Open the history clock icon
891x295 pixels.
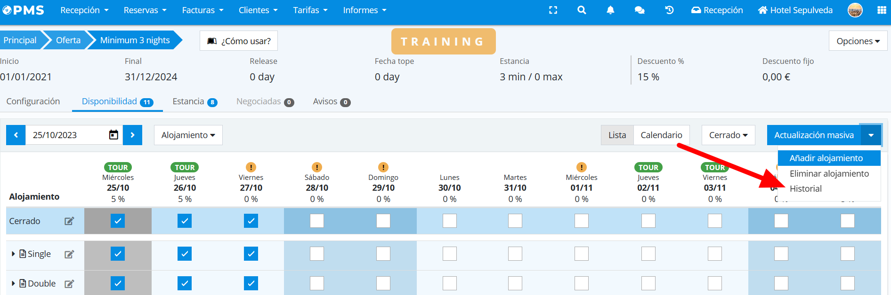point(669,10)
